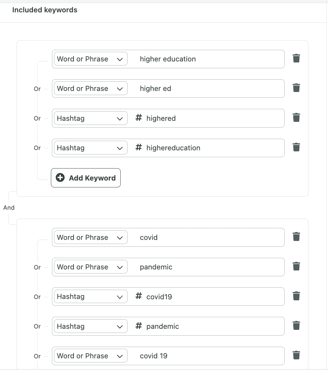Click the 'And' operator between keyword groups
Image resolution: width=328 pixels, height=370 pixels.
tap(9, 208)
